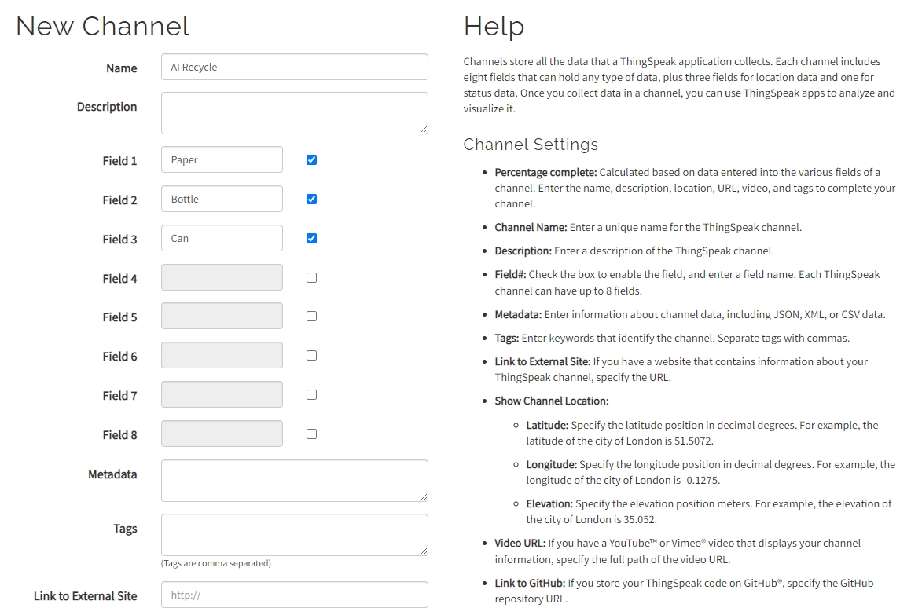The width and height of the screenshot is (922, 615).
Task: Tick the Field 6 checkbox
Action: click(x=311, y=356)
